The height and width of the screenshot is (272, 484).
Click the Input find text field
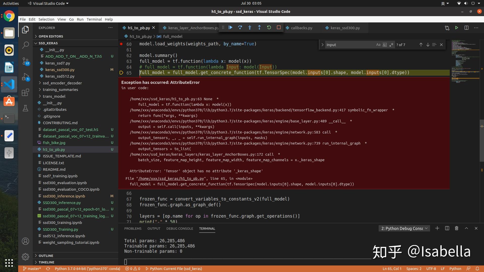(x=349, y=45)
